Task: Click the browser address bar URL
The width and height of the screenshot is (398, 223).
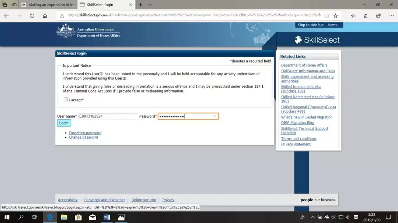Action: 194,15
